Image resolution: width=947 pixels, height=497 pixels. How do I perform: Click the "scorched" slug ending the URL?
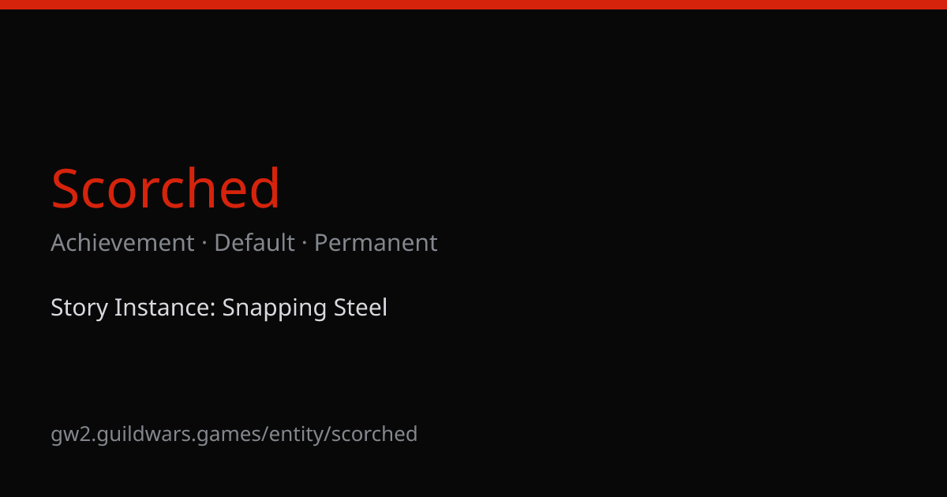pos(374,434)
